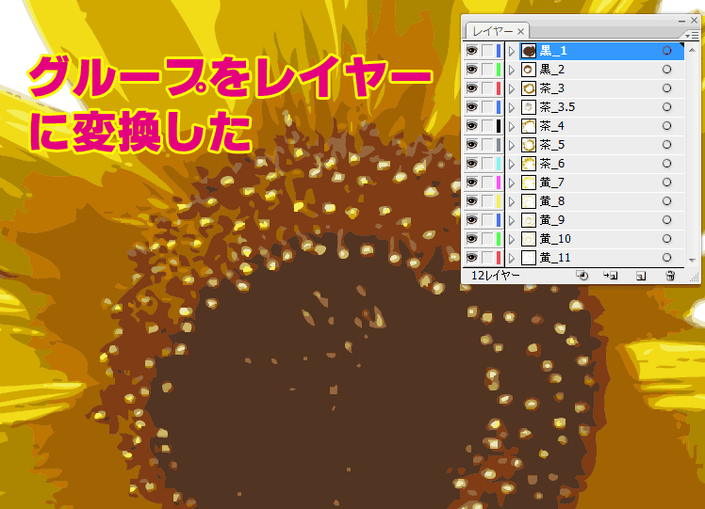The height and width of the screenshot is (509, 705).
Task: Hide layer 茶_3.5 with its eye icon
Action: [471, 107]
